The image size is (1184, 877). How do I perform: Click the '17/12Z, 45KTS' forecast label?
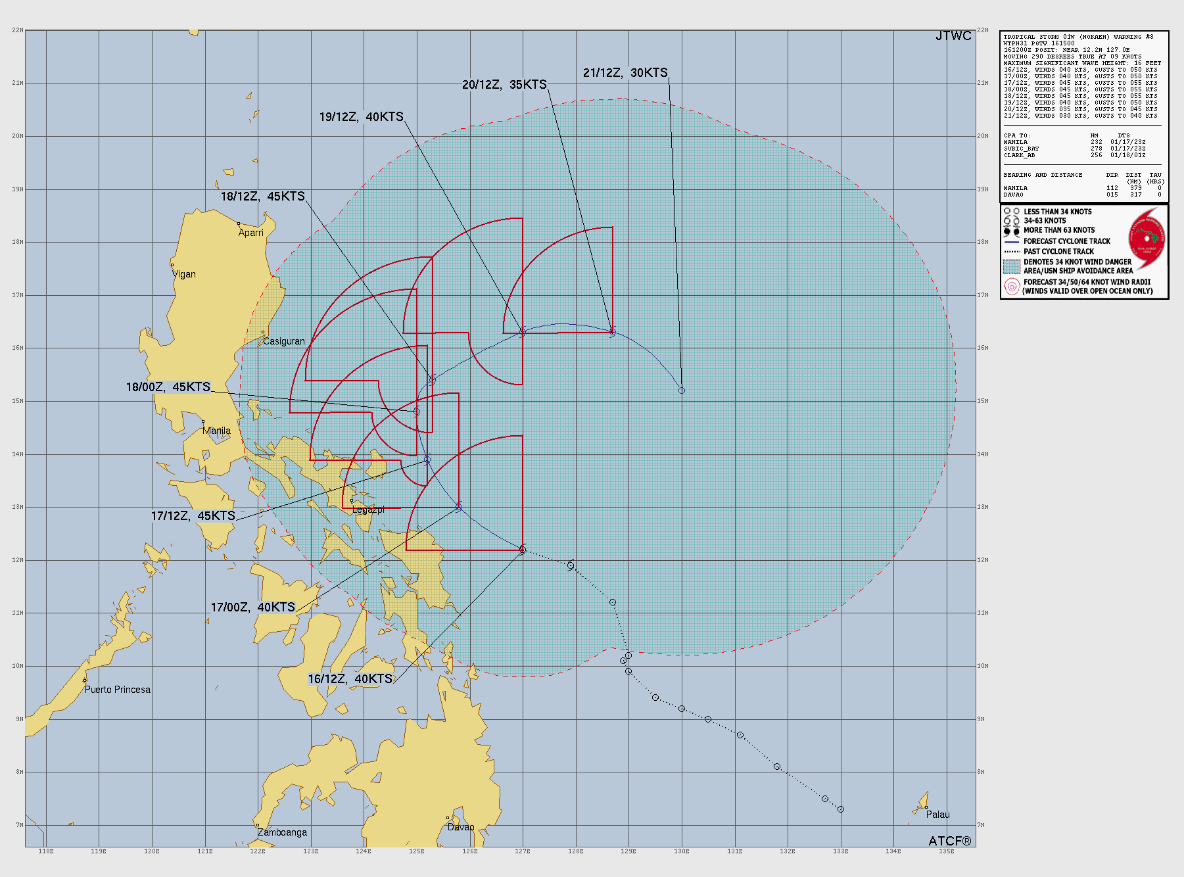[x=193, y=516]
